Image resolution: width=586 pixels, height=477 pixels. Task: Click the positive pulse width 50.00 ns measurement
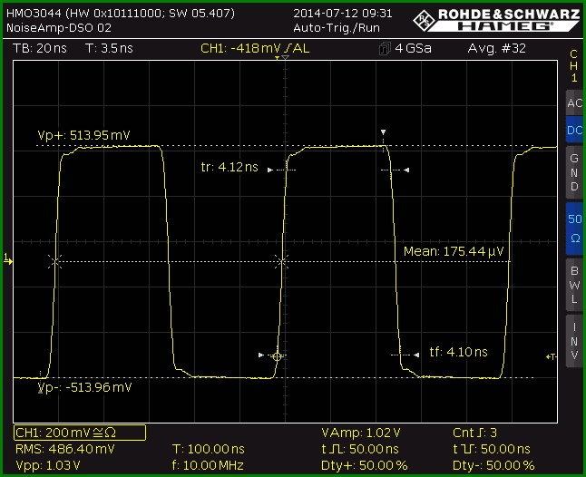(x=360, y=449)
